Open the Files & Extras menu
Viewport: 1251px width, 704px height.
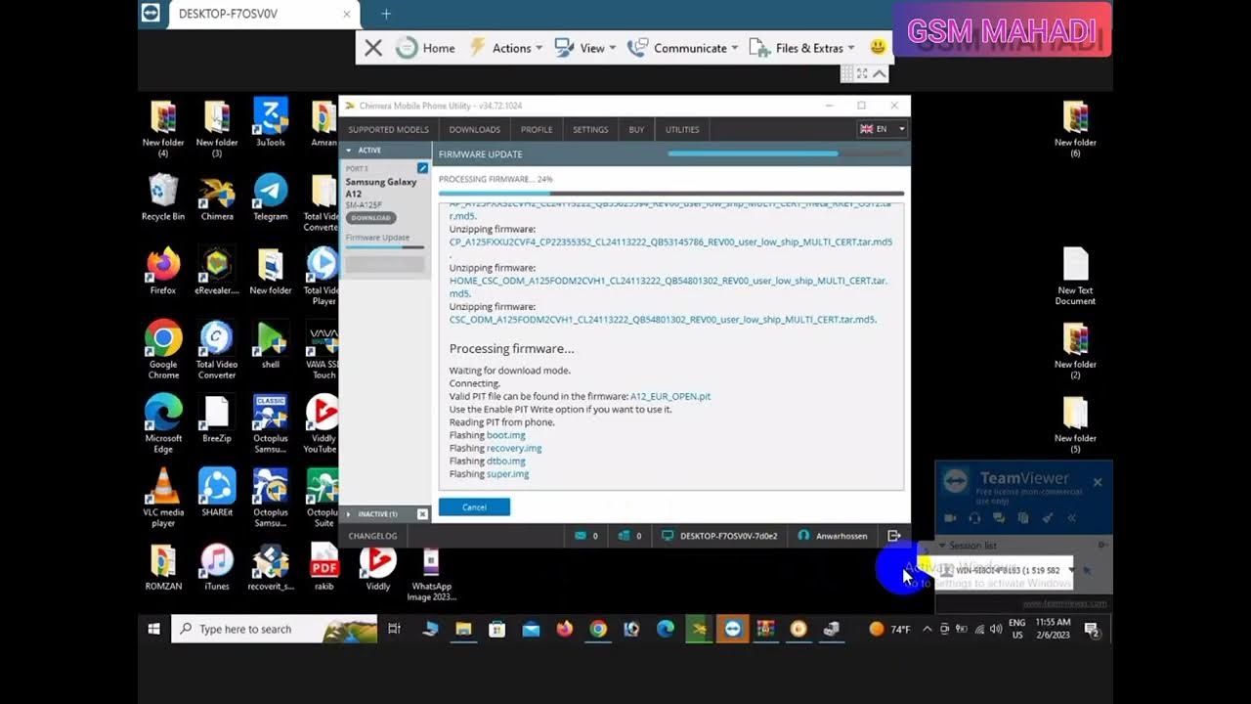[801, 48]
